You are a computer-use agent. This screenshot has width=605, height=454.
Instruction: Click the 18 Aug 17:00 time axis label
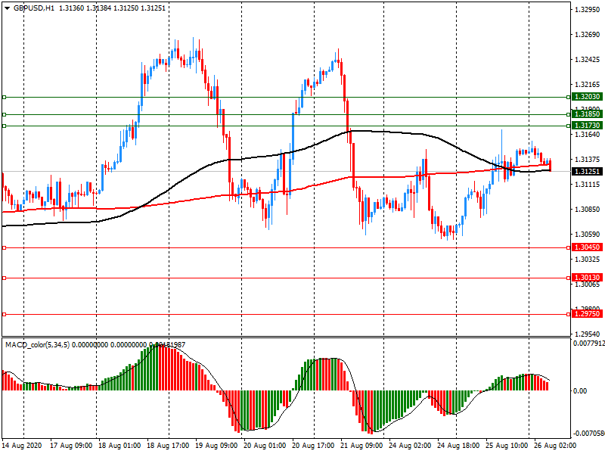(x=168, y=446)
